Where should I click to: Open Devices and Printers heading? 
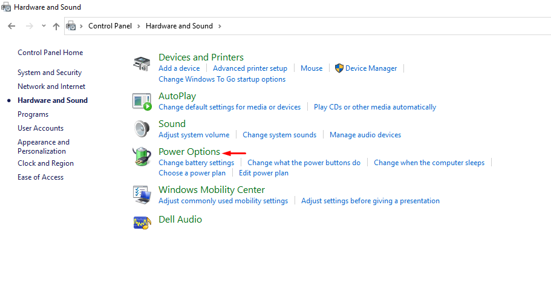point(201,57)
